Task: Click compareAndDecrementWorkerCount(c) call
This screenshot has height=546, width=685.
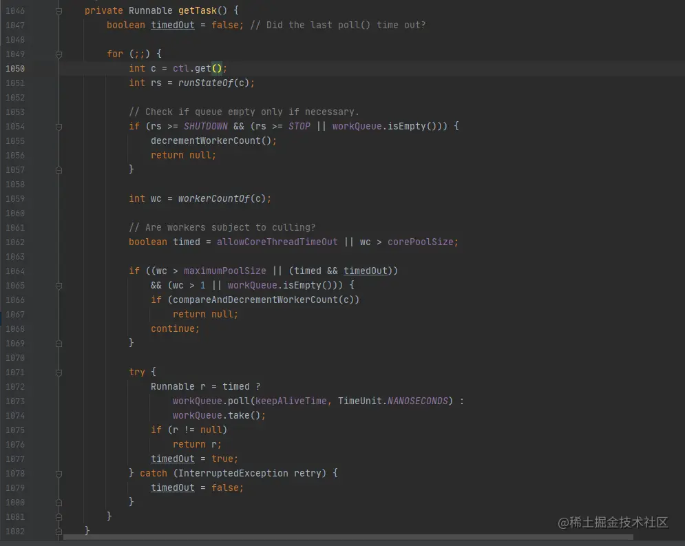Action: tap(263, 300)
